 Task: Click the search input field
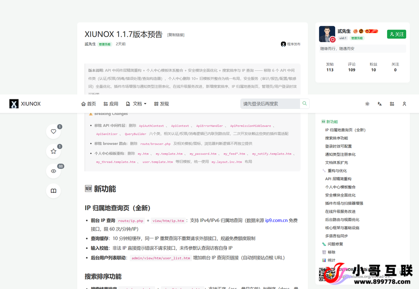[x=270, y=104]
